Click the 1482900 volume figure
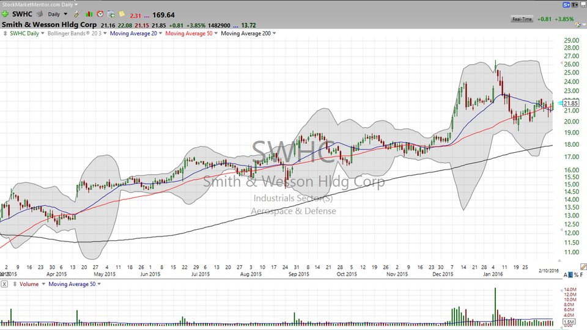The width and height of the screenshot is (587, 330). [x=219, y=26]
